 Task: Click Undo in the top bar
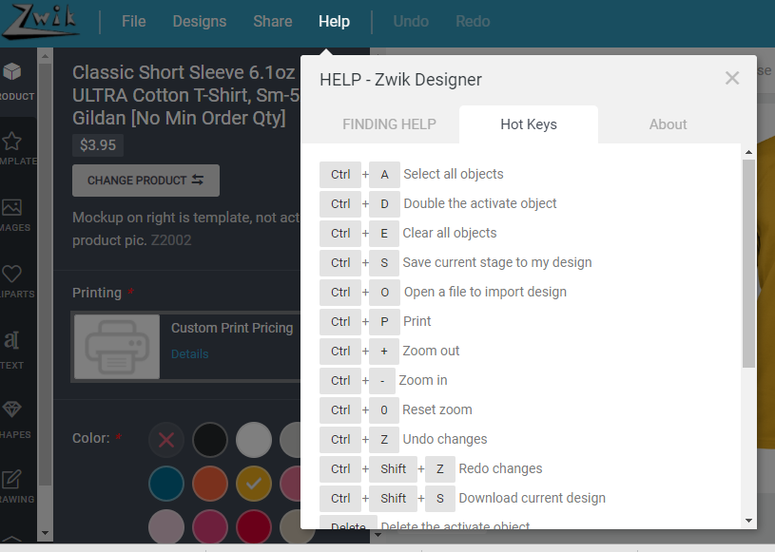(x=411, y=21)
